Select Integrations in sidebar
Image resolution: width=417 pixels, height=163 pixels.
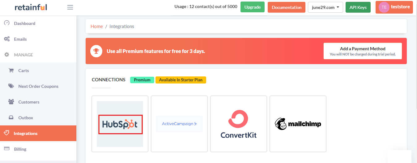tap(38, 133)
